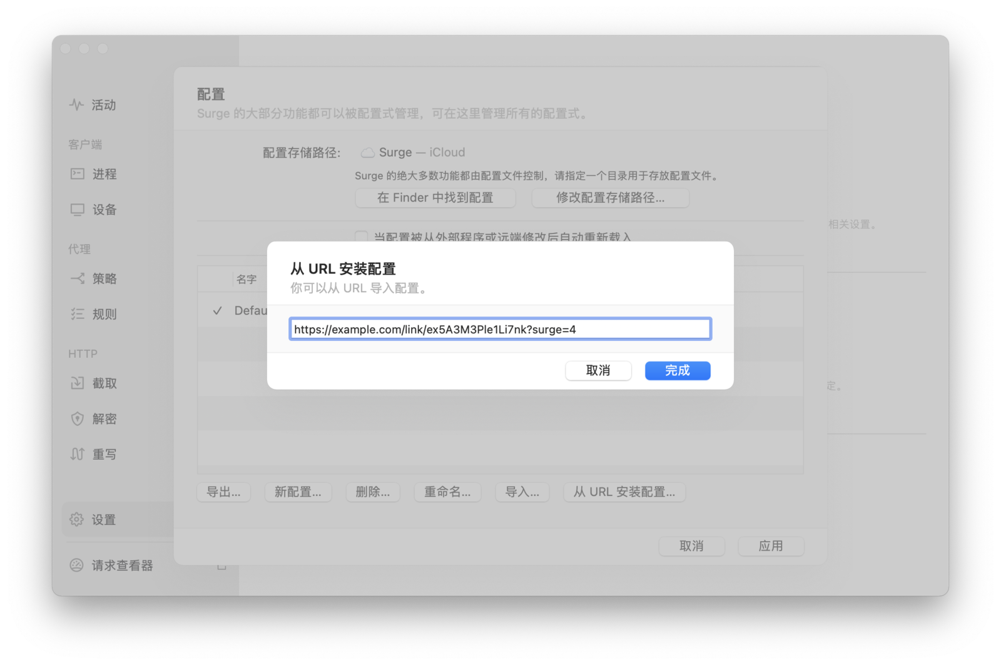Open the Capture icon under HTTP

coord(78,383)
